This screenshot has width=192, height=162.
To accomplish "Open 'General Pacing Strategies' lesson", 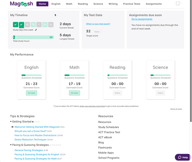I will pyautogui.click(x=29, y=150).
